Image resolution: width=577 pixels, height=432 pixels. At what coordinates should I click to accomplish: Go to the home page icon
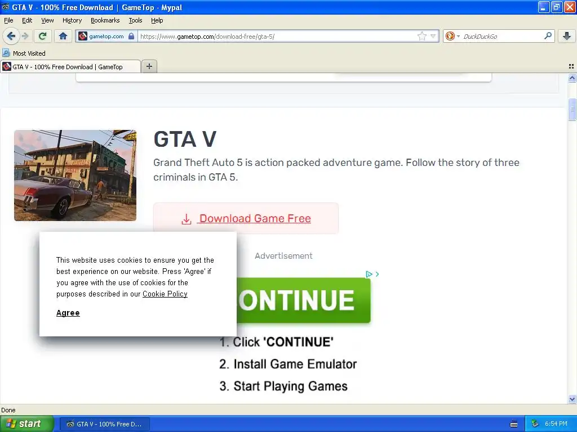(x=63, y=36)
